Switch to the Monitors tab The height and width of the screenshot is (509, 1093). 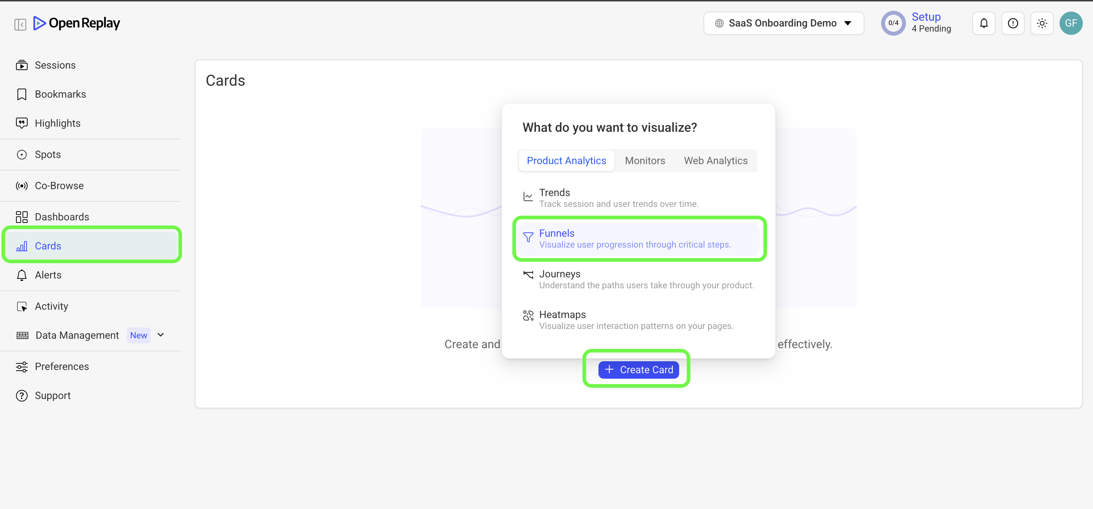coord(645,160)
